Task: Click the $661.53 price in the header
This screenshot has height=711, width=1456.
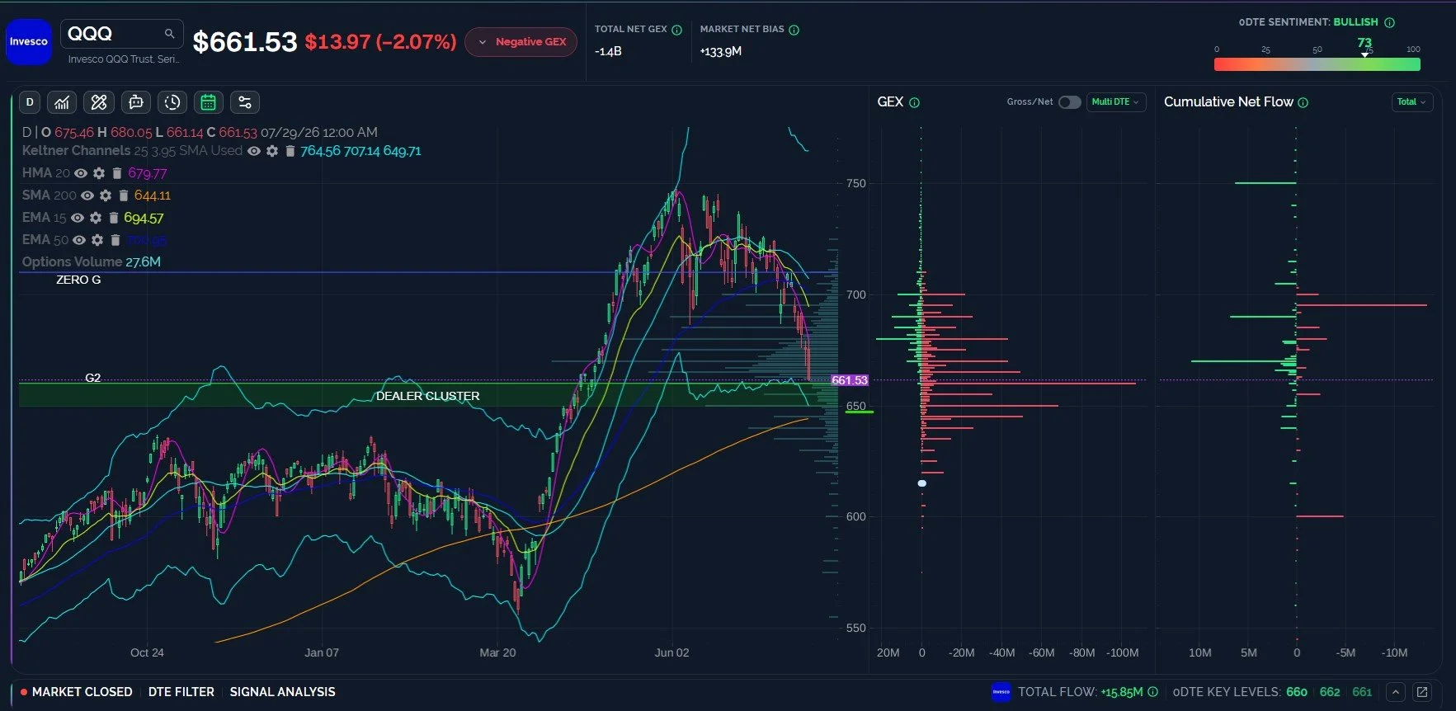Action: (244, 42)
